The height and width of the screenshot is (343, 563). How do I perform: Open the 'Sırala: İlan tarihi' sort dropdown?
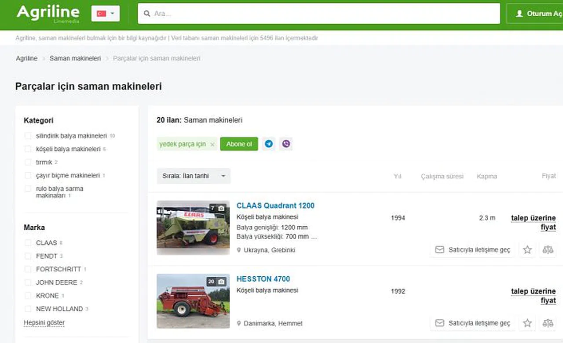click(194, 176)
